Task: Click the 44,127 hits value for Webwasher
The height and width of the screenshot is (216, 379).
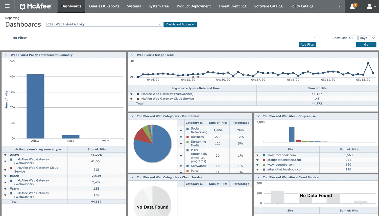Action: (317, 94)
